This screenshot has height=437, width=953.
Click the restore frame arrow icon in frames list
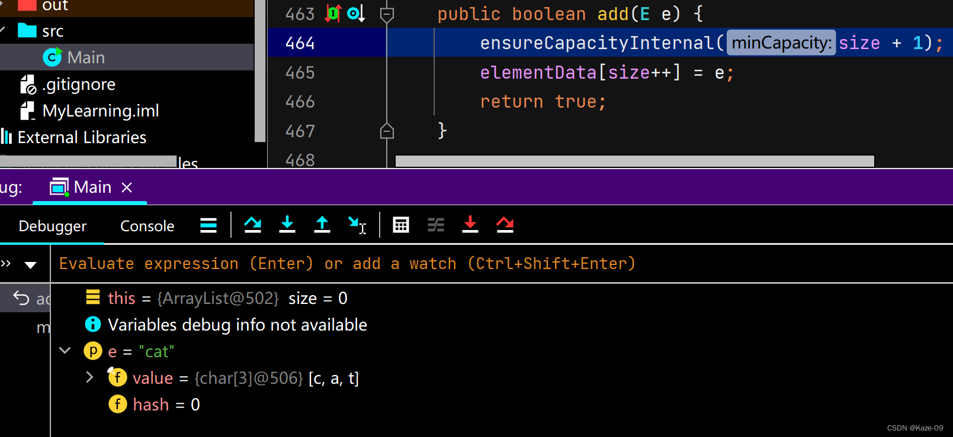[21, 298]
